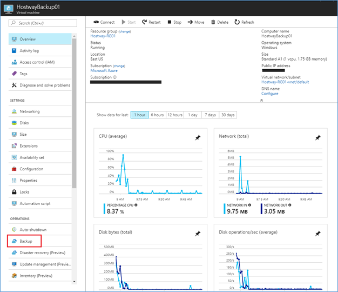Open Disaster recovery (Preview)

pos(40,253)
